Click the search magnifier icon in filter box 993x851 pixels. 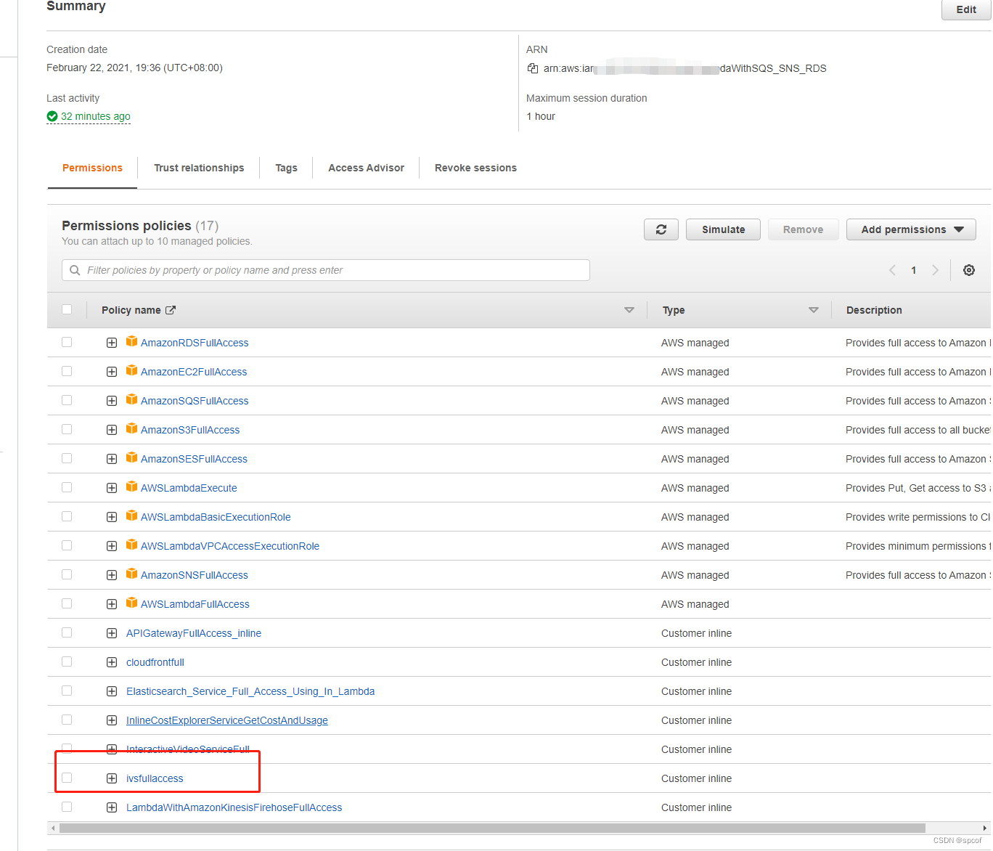[x=75, y=270]
